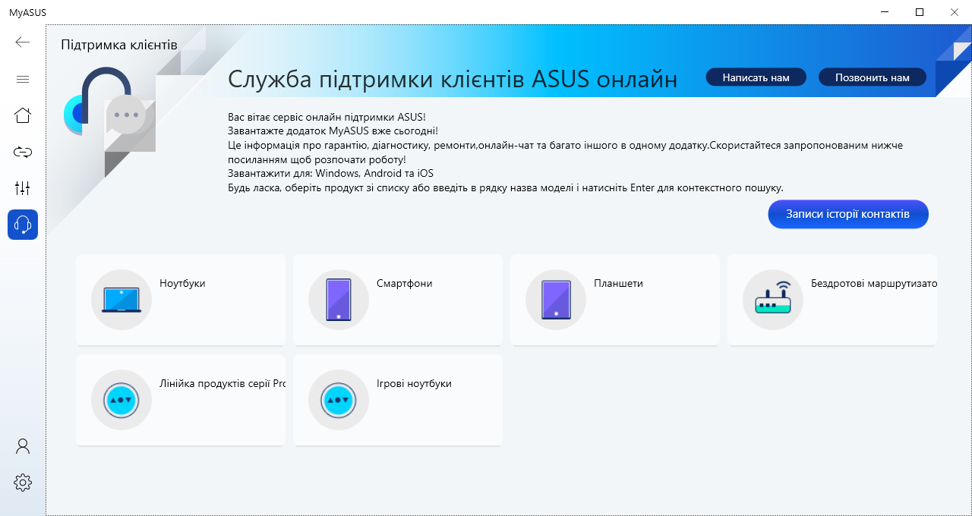This screenshot has width=972, height=516.
Task: Click the icon for Ігрові ноутбуки
Action: [339, 400]
